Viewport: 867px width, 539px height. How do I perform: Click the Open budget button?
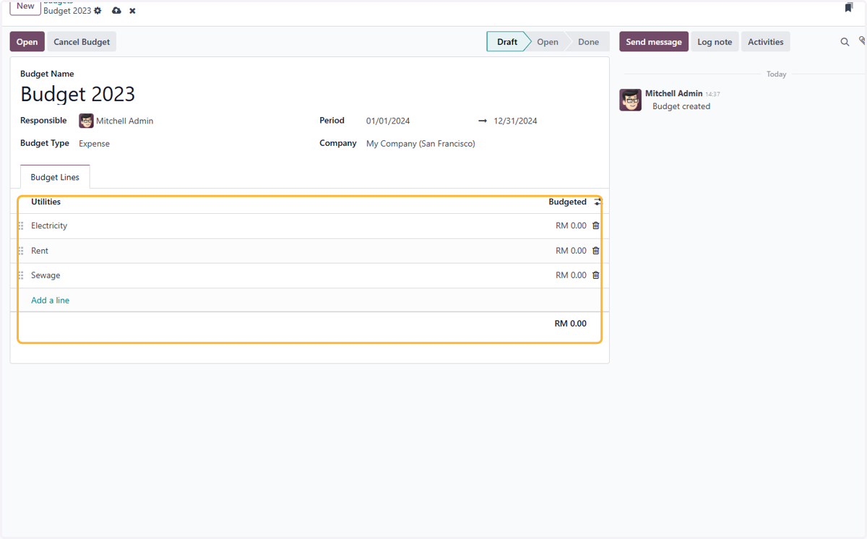coord(27,42)
